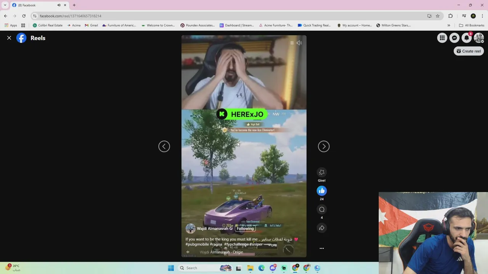Viewport: 488px width, 274px height.
Task: Open the Welcome to Crown... bookmark
Action: point(158,25)
